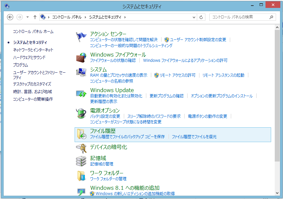
Task: Select コントロール パネル in the address breadcrumb
Action: (67, 17)
